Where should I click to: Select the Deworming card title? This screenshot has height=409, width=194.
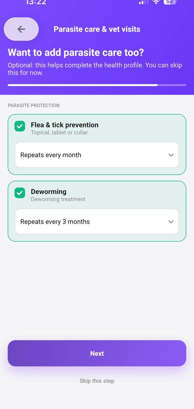[x=48, y=192]
